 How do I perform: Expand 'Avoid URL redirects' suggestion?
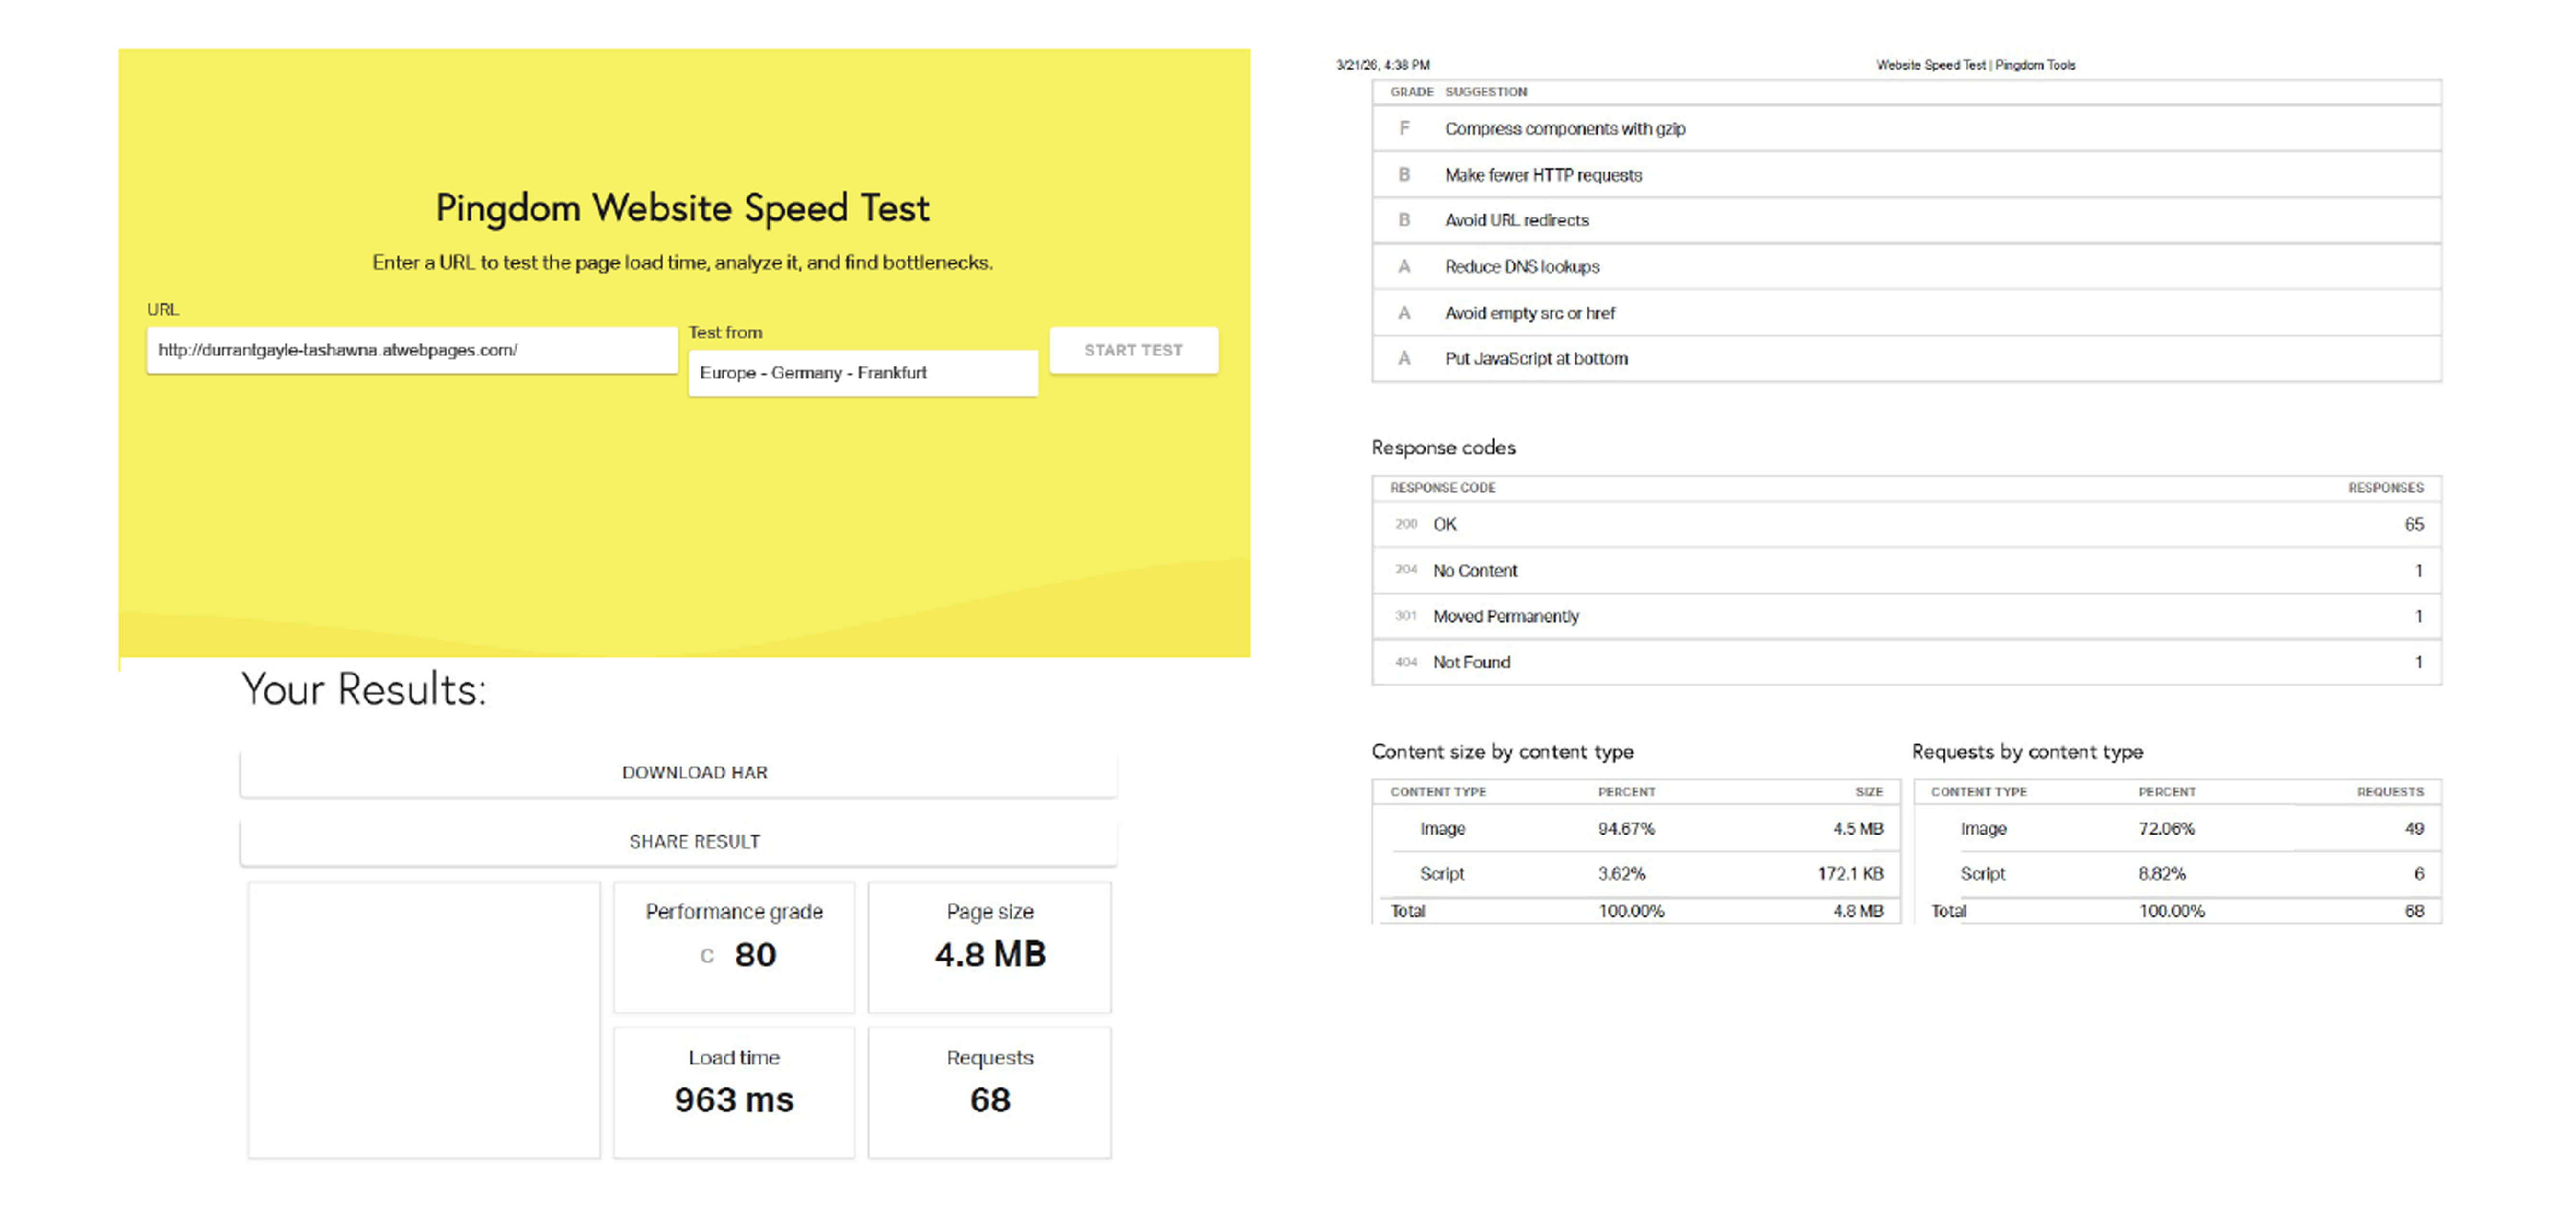click(x=1907, y=220)
